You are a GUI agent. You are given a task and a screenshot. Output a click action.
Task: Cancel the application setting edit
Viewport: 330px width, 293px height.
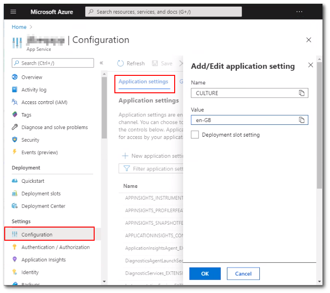243,274
